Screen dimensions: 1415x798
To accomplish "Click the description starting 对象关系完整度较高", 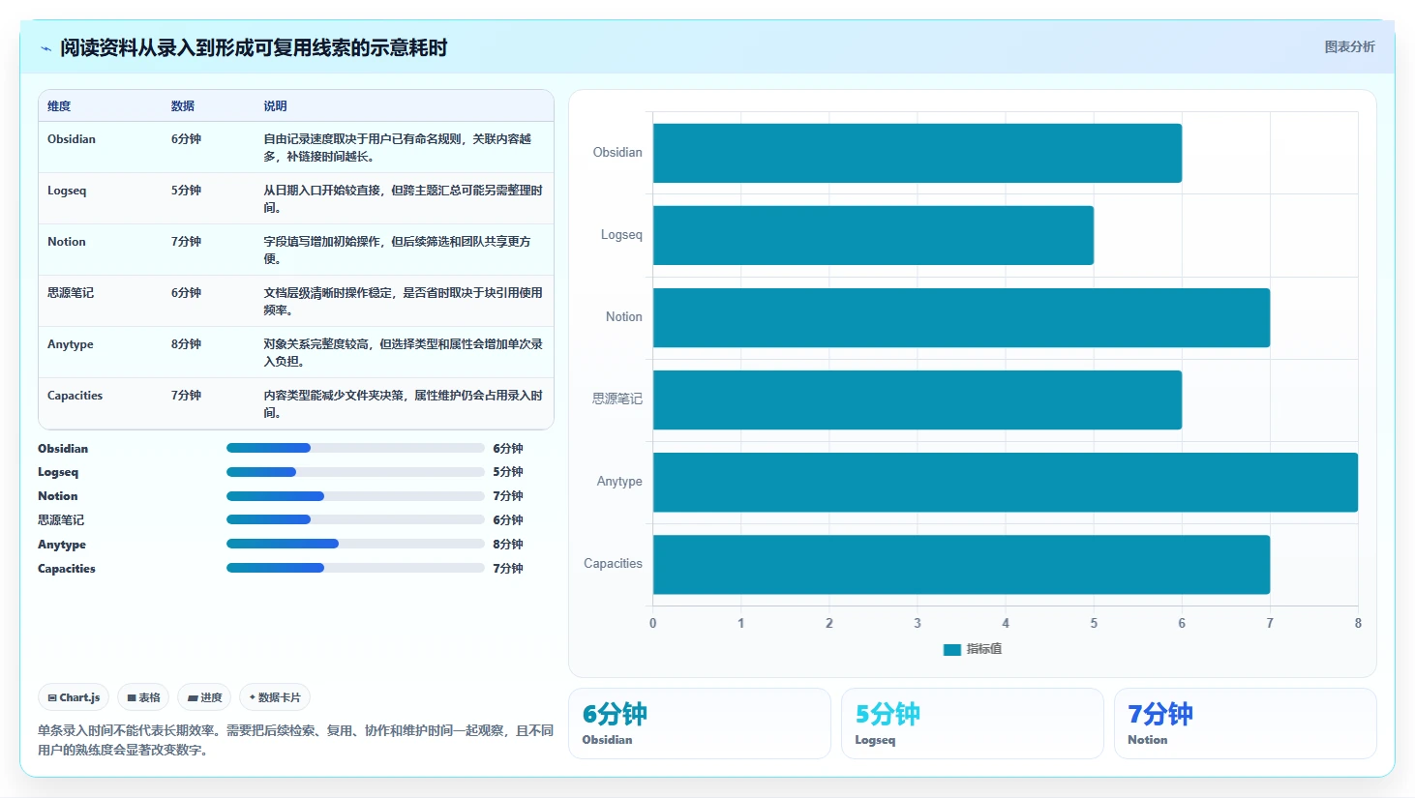I will 404,353.
